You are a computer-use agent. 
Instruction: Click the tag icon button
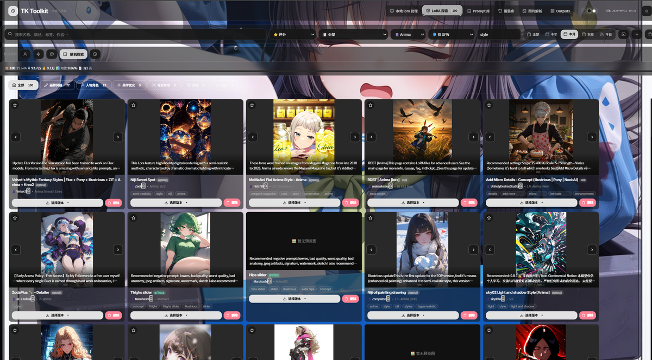pyautogui.click(x=51, y=54)
